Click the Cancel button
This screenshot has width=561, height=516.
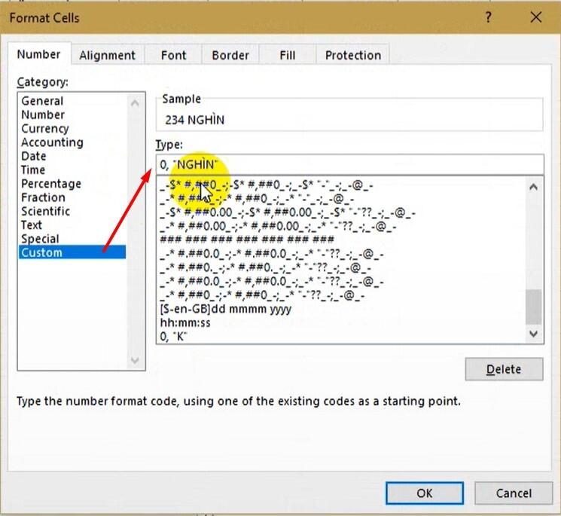514,493
